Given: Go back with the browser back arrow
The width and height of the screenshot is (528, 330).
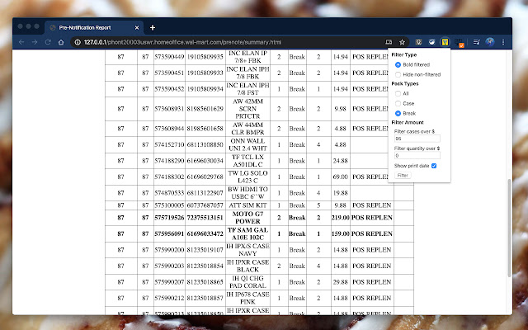Looking at the screenshot, I should [x=21, y=42].
